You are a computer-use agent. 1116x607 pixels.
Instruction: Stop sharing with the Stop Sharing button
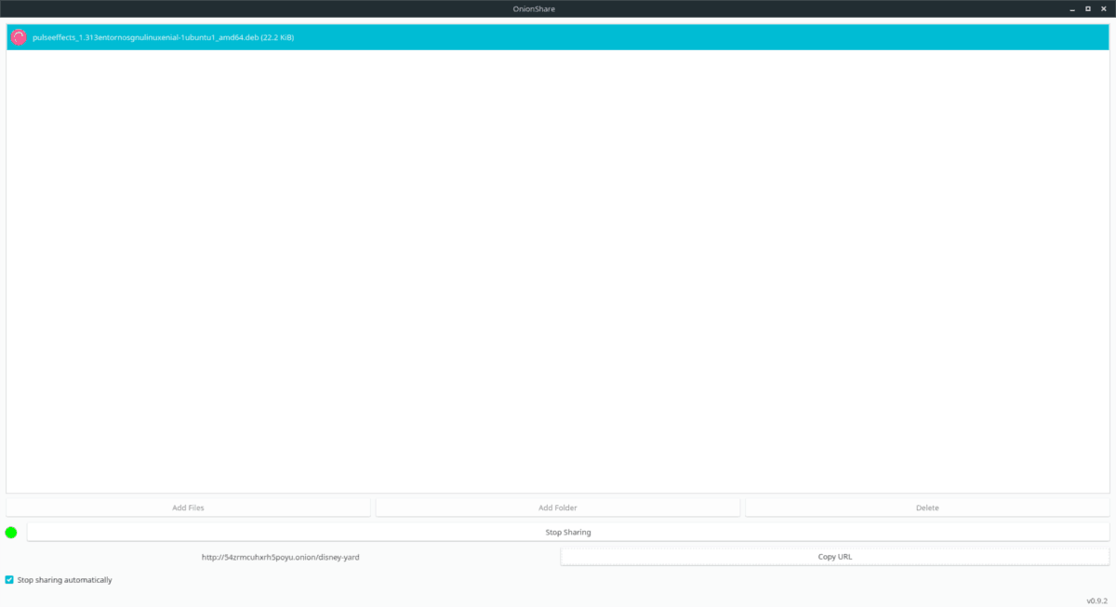pyautogui.click(x=568, y=532)
